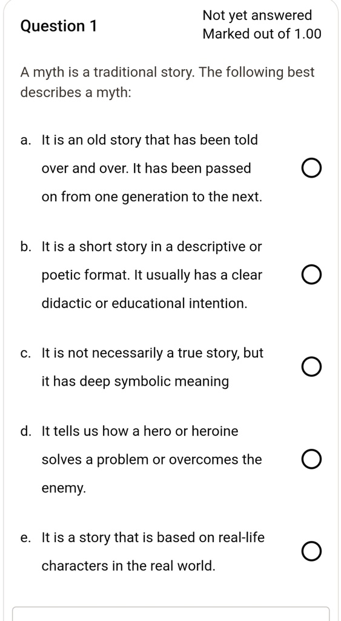Screen dimensions: 341x621
Task: Click the 'b.' option letter label
Action: pos(26,246)
